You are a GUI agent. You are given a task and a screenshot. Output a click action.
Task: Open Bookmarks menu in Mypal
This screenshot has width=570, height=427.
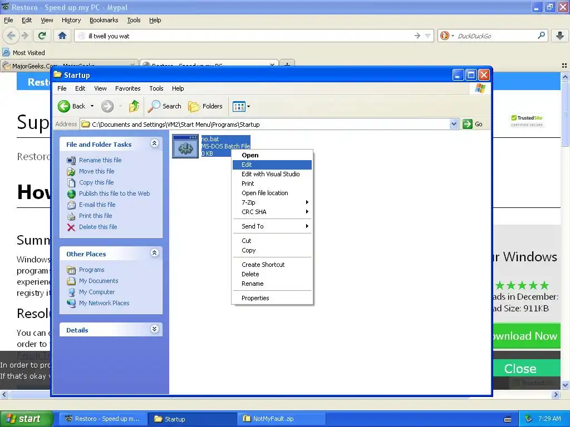coord(104,20)
